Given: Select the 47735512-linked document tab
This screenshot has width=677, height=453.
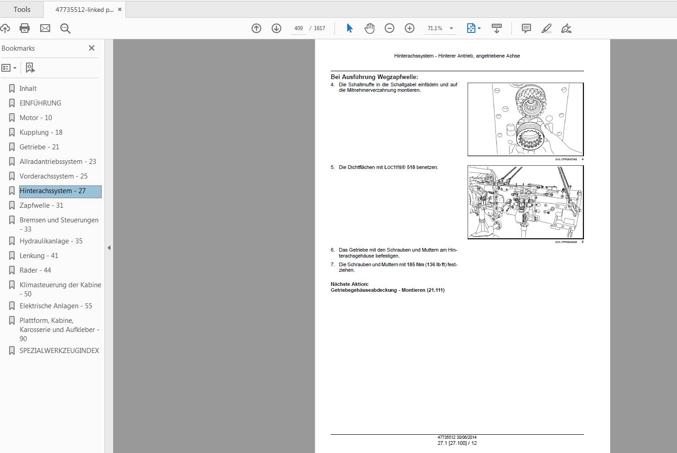Looking at the screenshot, I should [84, 10].
